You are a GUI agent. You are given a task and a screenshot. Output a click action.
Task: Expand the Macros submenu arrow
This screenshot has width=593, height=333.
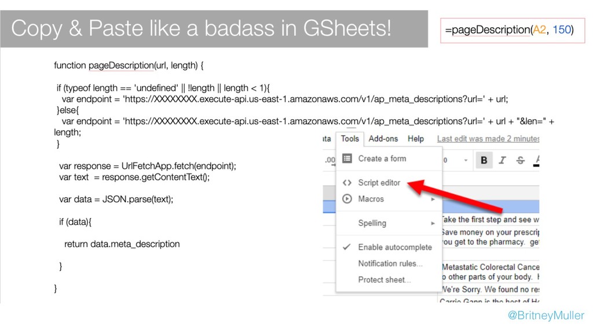[x=433, y=199]
